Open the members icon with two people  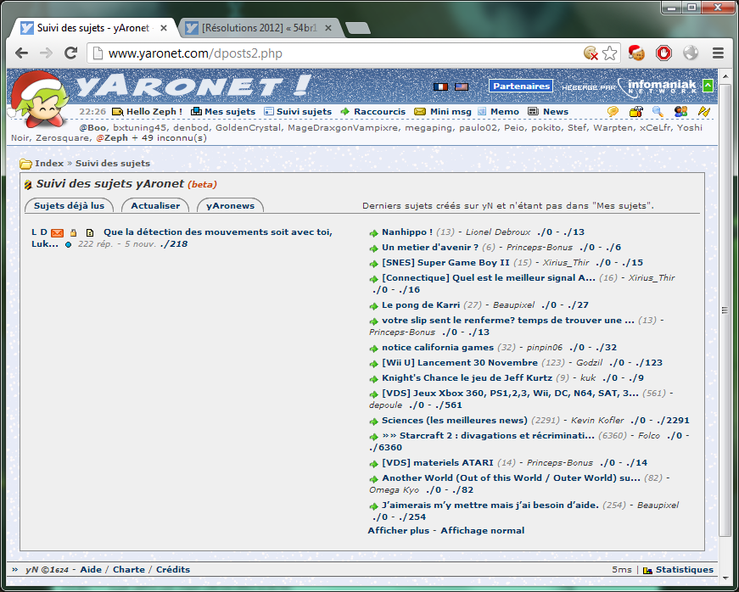(x=680, y=112)
